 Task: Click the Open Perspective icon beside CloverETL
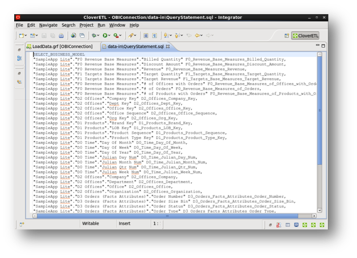287,35
